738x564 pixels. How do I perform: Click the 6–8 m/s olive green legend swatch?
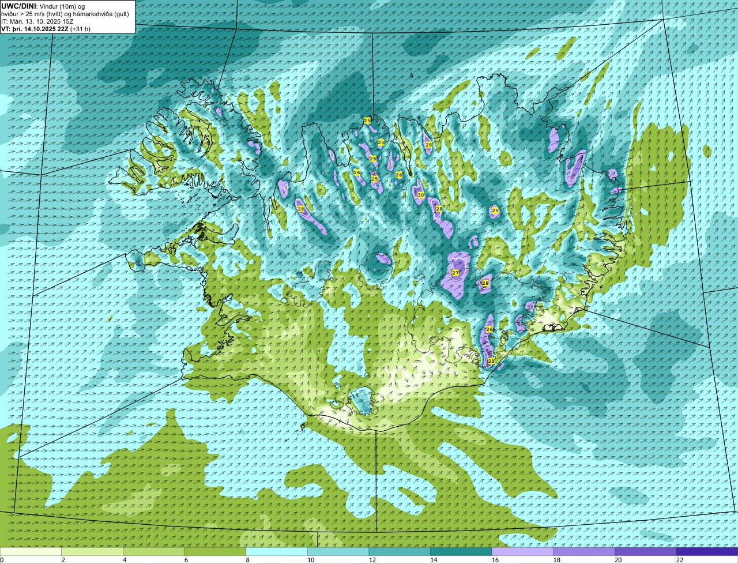click(x=215, y=551)
